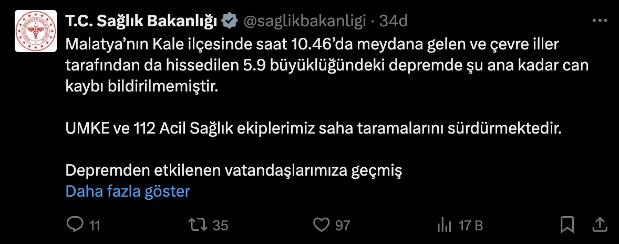The height and width of the screenshot is (244, 619).
Task: Bookmark this post
Action: pos(567,225)
